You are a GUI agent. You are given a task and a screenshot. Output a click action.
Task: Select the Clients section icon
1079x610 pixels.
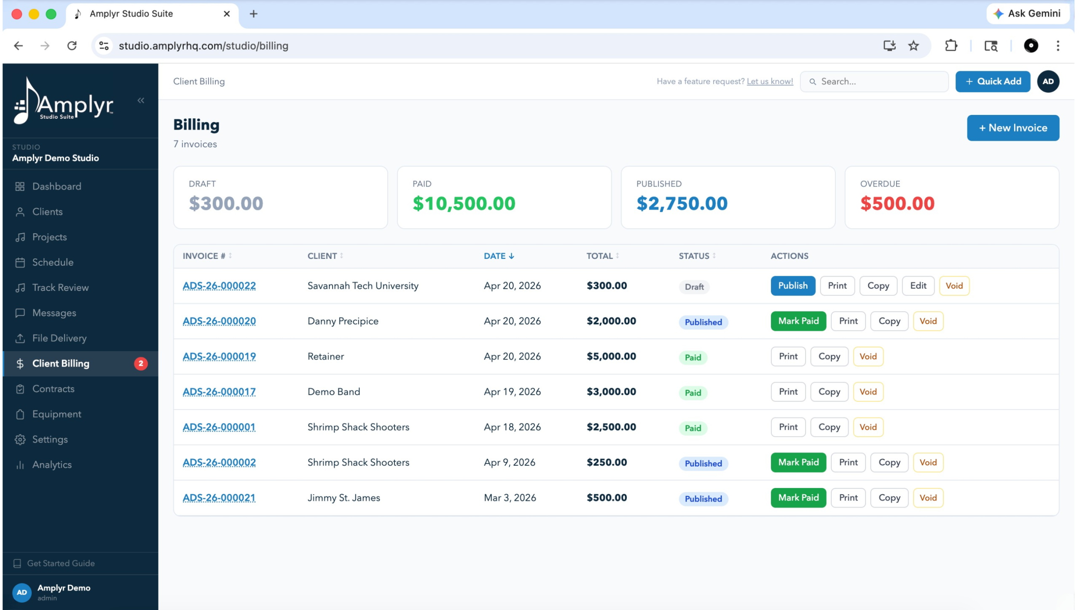pyautogui.click(x=20, y=212)
